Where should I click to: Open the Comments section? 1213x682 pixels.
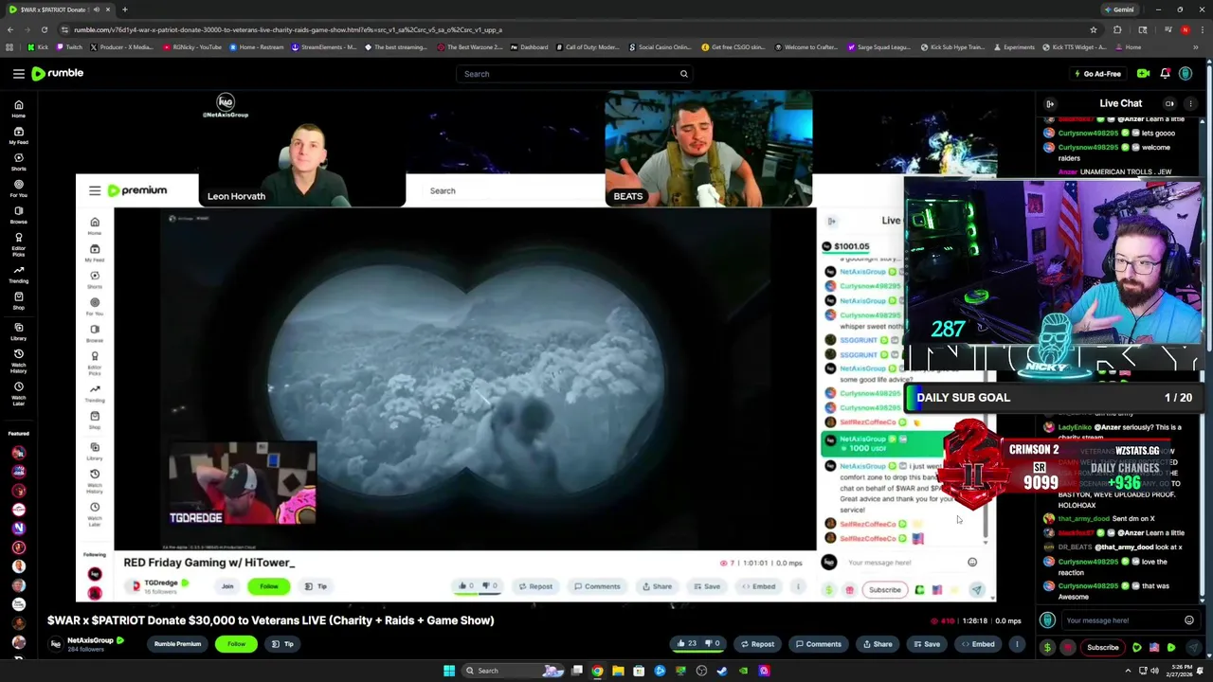(x=817, y=644)
